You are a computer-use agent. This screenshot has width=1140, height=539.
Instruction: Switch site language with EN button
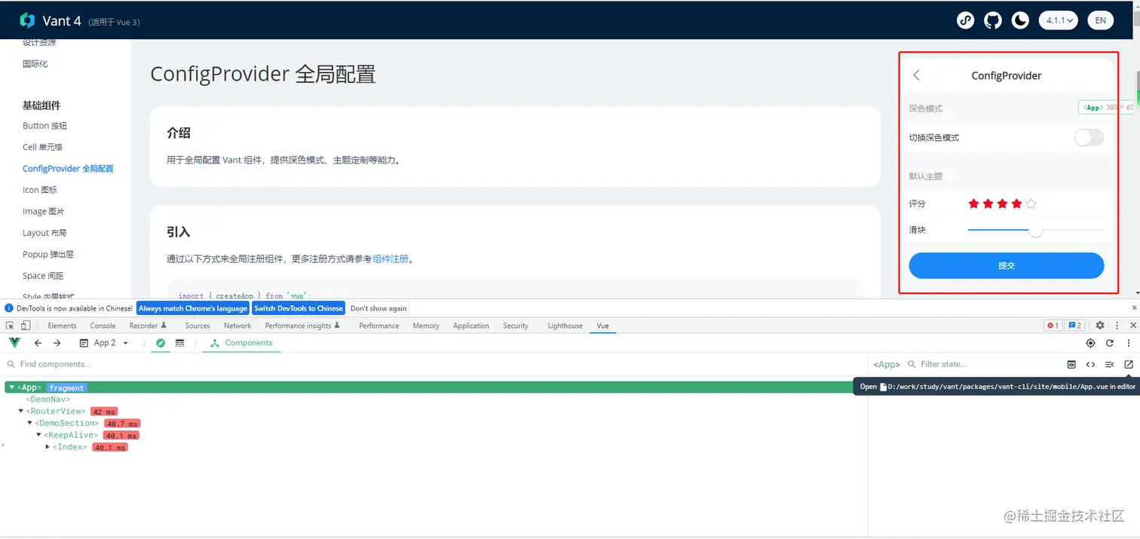(x=1101, y=20)
